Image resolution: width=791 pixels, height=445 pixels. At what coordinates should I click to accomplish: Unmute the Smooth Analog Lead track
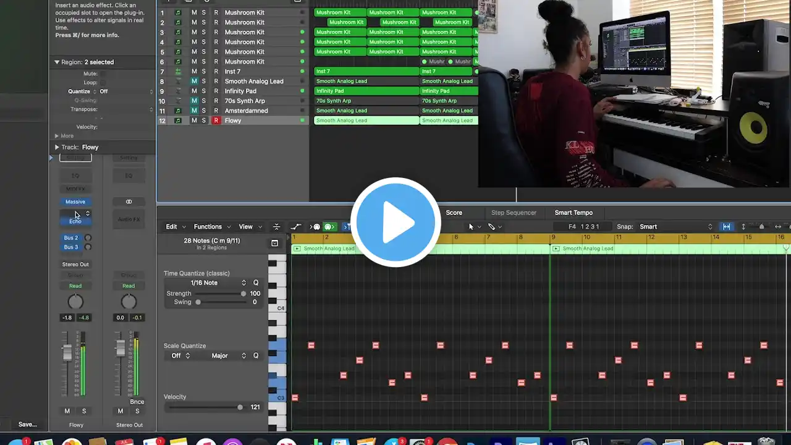tap(194, 81)
